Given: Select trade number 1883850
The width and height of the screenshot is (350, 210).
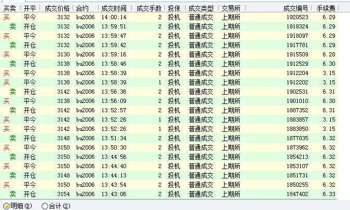Looking at the screenshot, I should tap(297, 129).
